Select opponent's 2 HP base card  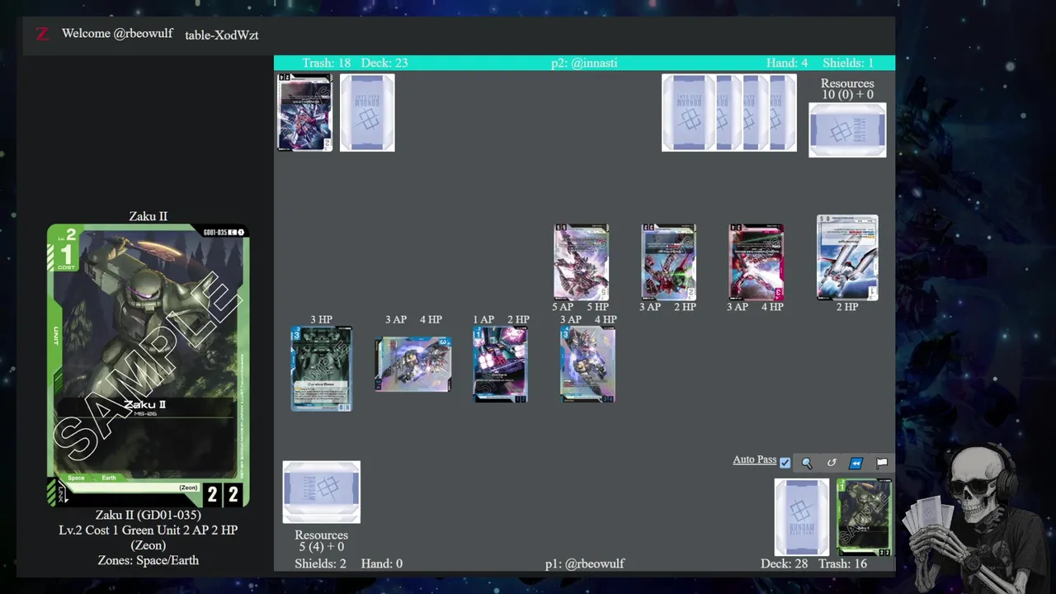click(x=847, y=257)
